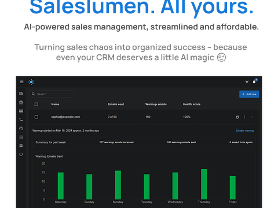Open the dashboard gauge sidebar icon
The height and width of the screenshot is (208, 278).
click(x=21, y=128)
